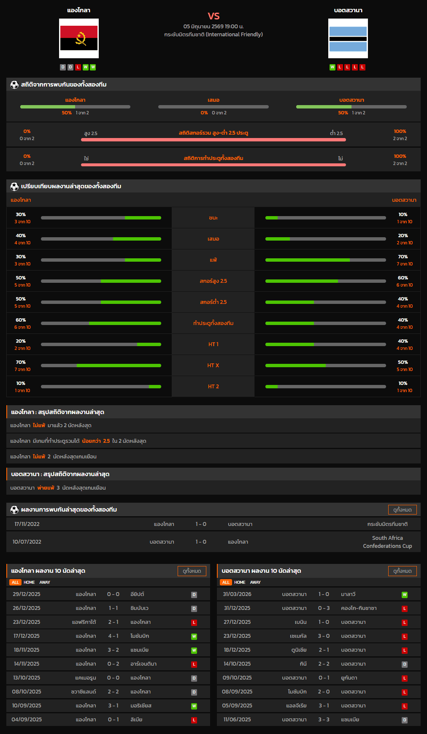This screenshot has height=734, width=427.
Task: Click D result badge on 29/12/2025 Angola row
Action: click(194, 595)
